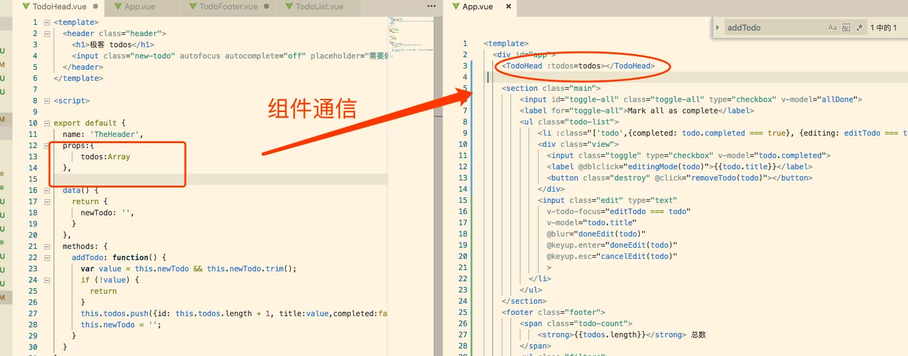Screen dimensions: 908x356
Task: Switch to the TodoList.vue tab
Action: point(319,7)
